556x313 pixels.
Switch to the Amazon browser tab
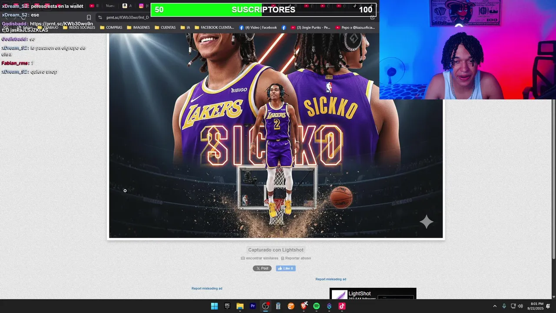pyautogui.click(x=127, y=6)
